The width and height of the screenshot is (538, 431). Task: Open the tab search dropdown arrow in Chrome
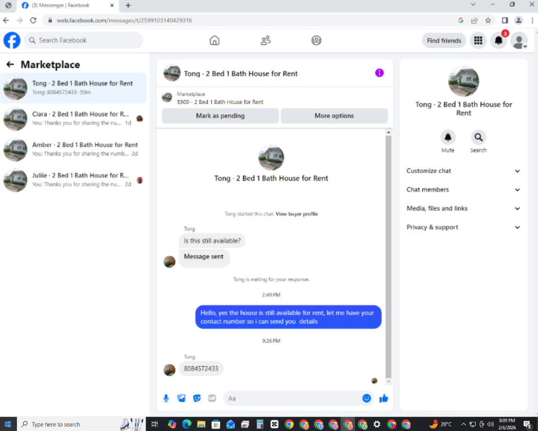pyautogui.click(x=473, y=5)
